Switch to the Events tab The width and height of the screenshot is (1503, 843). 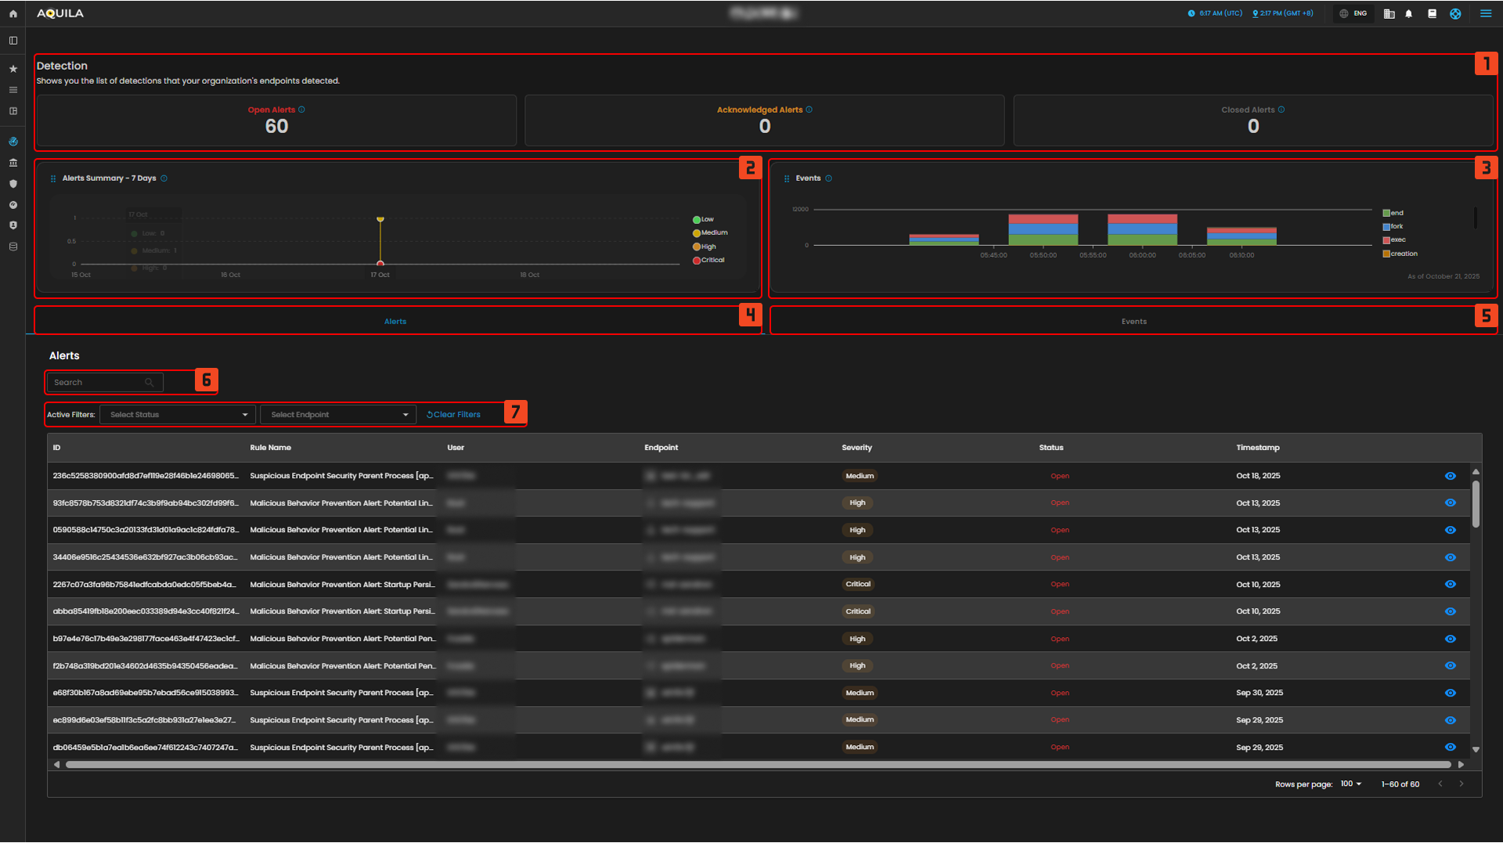pyautogui.click(x=1133, y=322)
